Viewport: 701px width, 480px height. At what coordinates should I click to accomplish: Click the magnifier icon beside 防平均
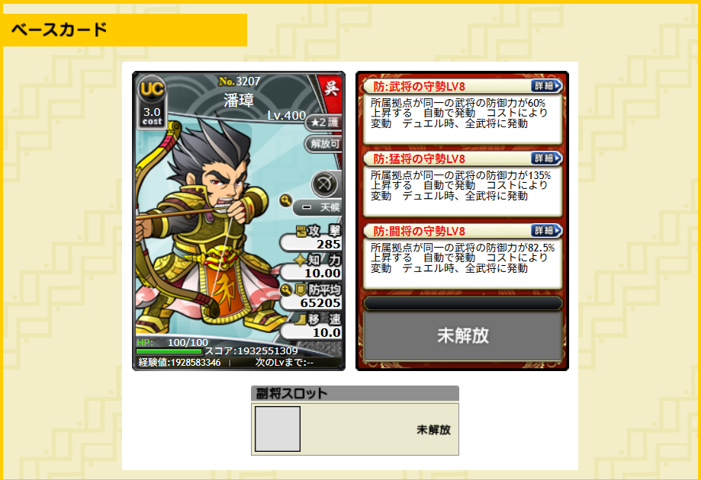pos(286,290)
